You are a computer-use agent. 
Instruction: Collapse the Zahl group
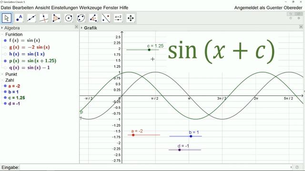coord(2,80)
